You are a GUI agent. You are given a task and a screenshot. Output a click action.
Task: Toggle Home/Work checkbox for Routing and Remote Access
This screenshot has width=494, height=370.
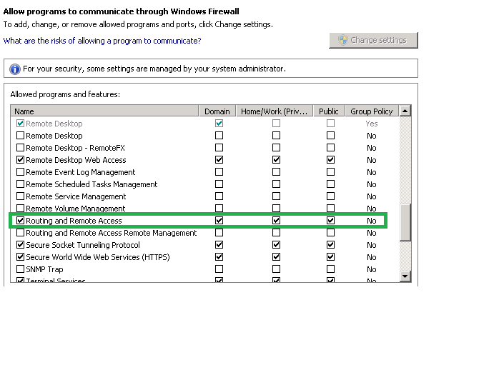276,221
